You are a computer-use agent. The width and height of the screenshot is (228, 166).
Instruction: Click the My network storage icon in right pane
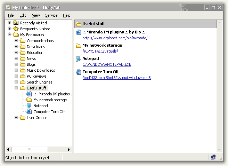coord(79,46)
